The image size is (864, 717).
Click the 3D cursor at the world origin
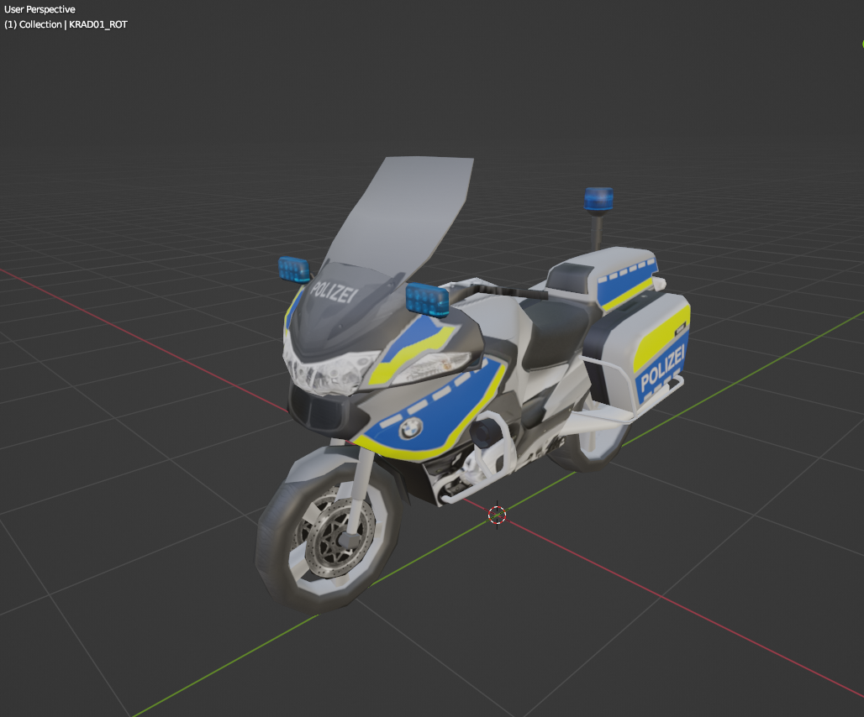pos(497,515)
